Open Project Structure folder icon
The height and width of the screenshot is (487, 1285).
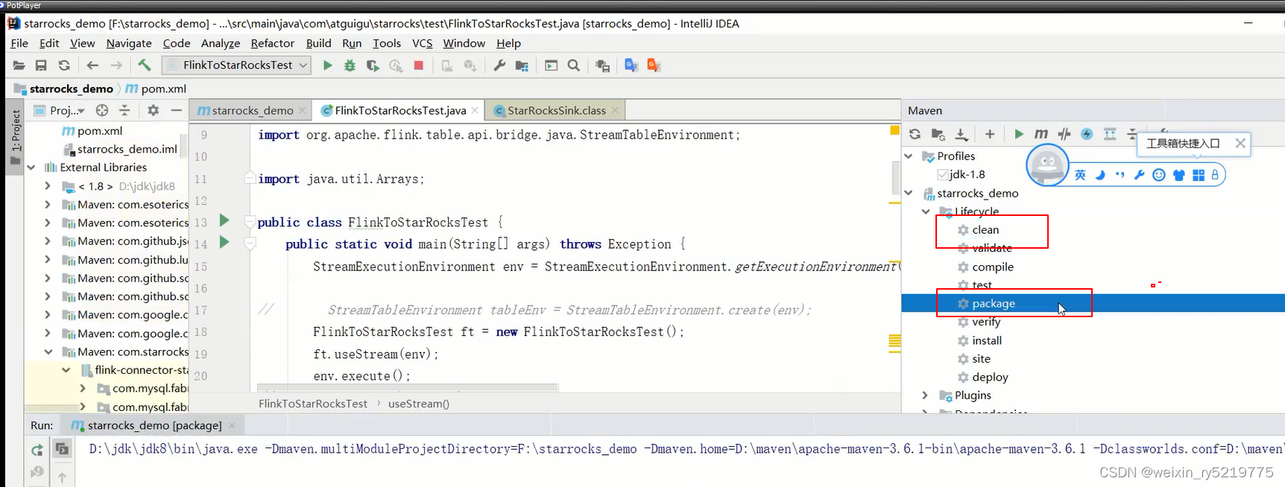[x=522, y=66]
